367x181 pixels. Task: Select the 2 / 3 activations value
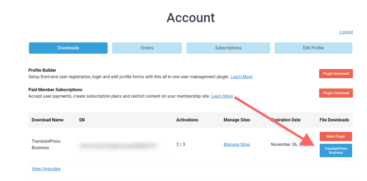click(x=181, y=144)
